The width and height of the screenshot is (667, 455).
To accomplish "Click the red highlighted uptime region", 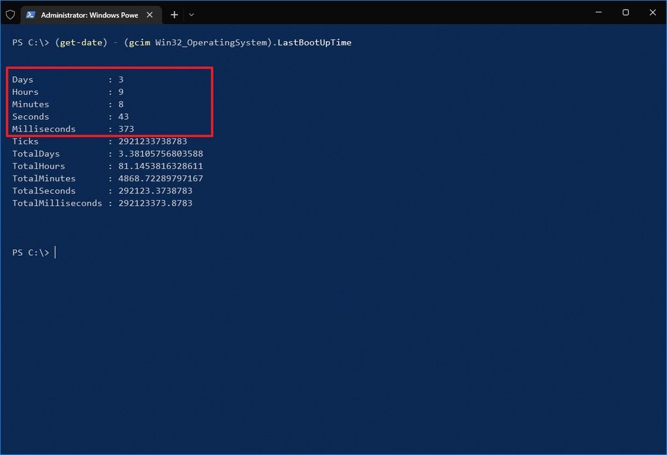I will (x=109, y=102).
